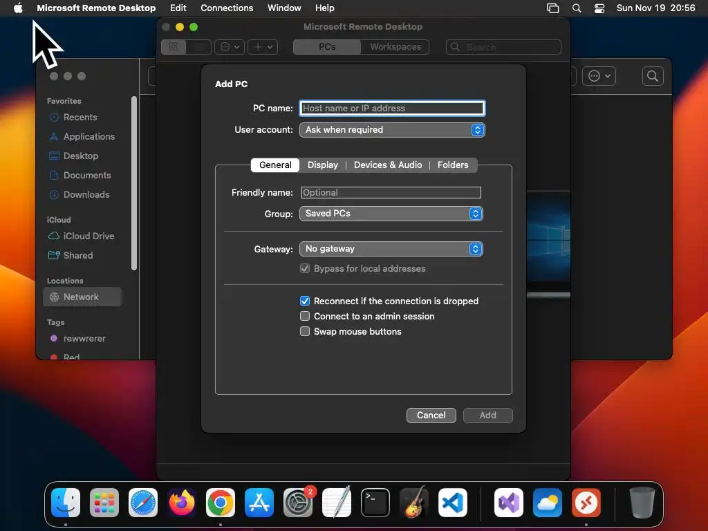Open the Help menu

325,8
